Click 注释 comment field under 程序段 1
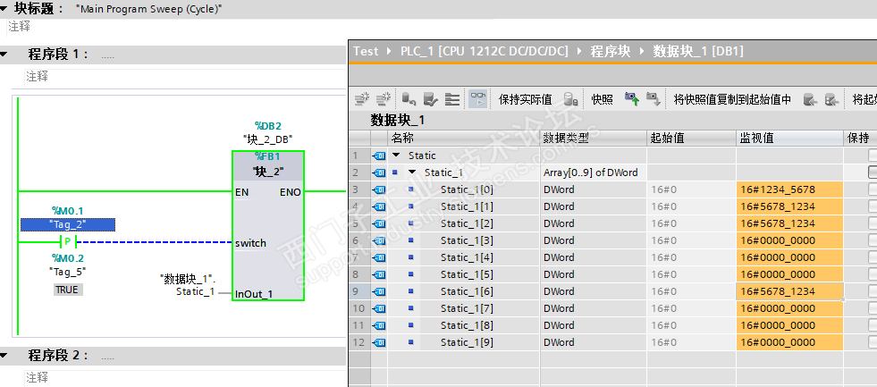This screenshot has width=877, height=387. pyautogui.click(x=184, y=77)
